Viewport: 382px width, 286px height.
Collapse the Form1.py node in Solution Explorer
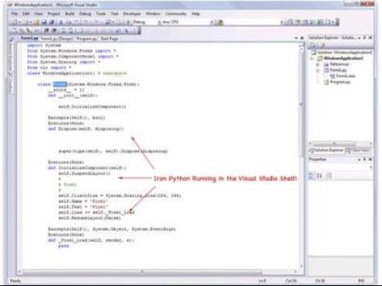(317, 70)
